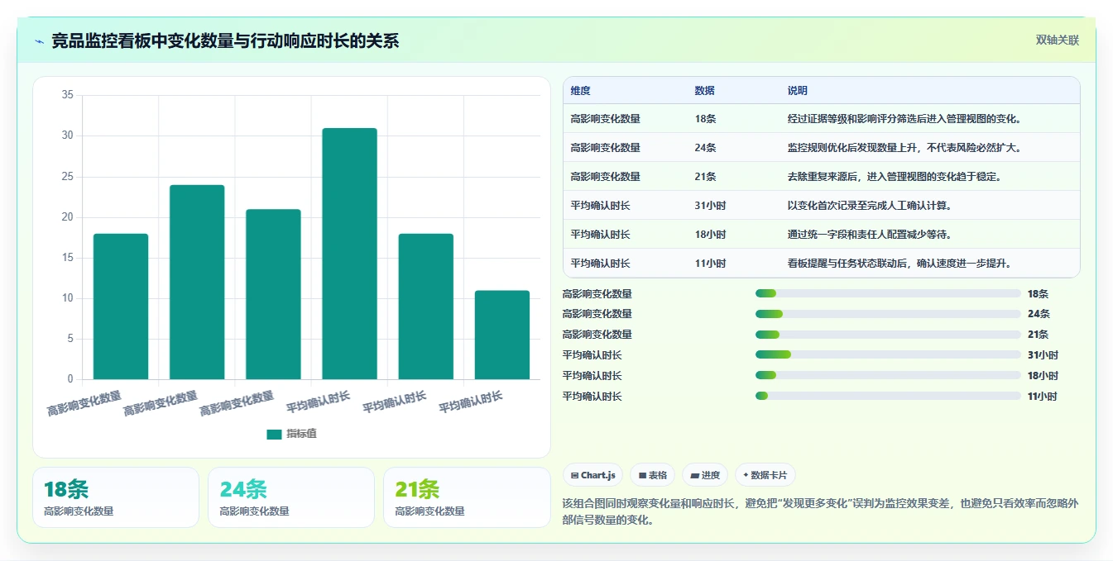Select the 说明 column header
The height and width of the screenshot is (561, 1113).
798,91
